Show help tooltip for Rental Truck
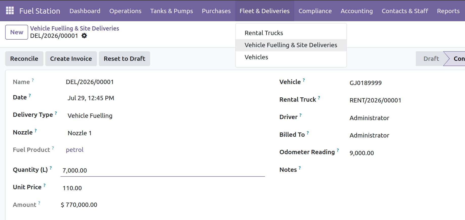Viewport: 465px width, 220px height. [319, 98]
